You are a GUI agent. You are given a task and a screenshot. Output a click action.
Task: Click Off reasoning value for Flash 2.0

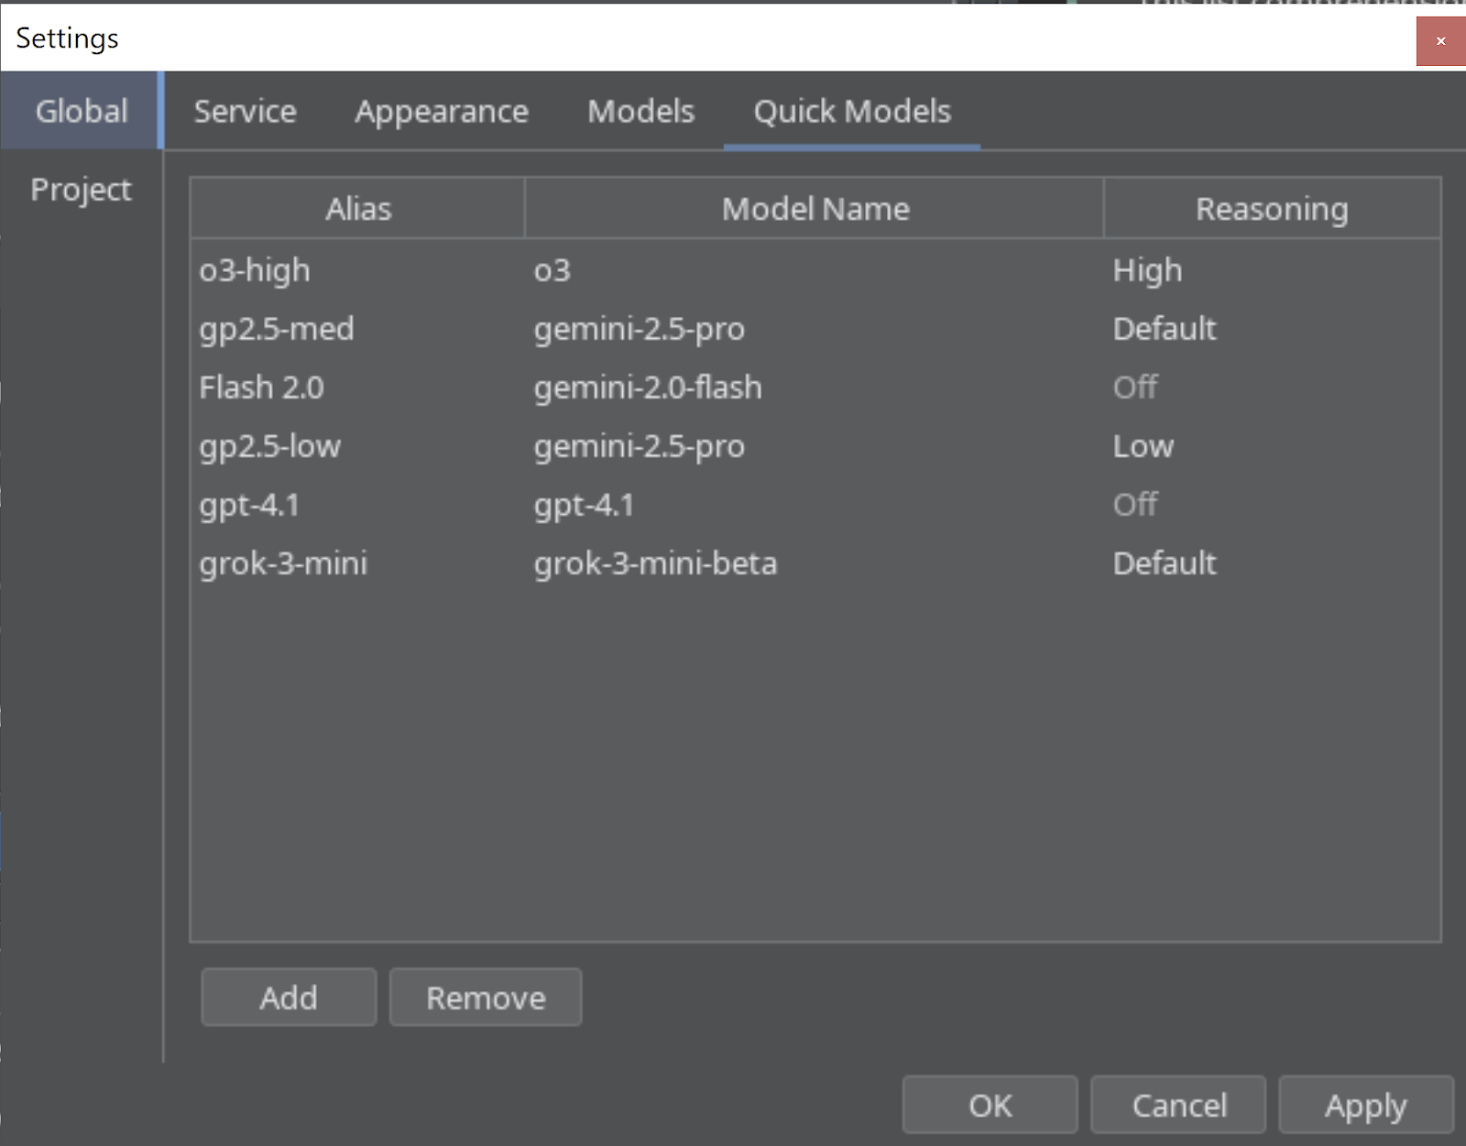(x=1273, y=387)
